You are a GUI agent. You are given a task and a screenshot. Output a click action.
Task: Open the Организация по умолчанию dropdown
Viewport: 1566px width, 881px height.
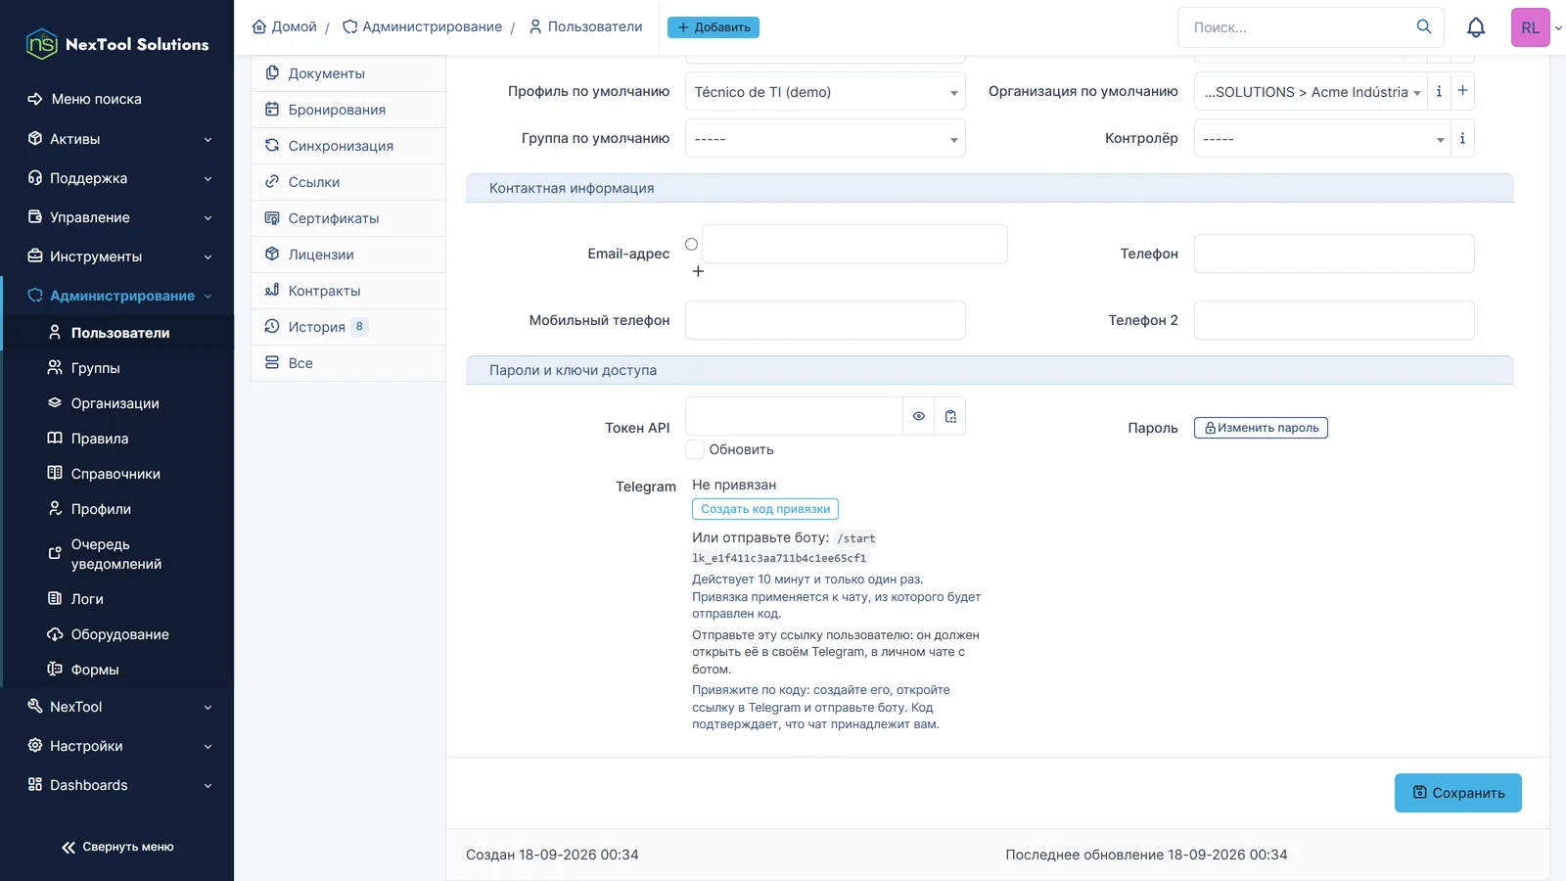tap(1311, 91)
